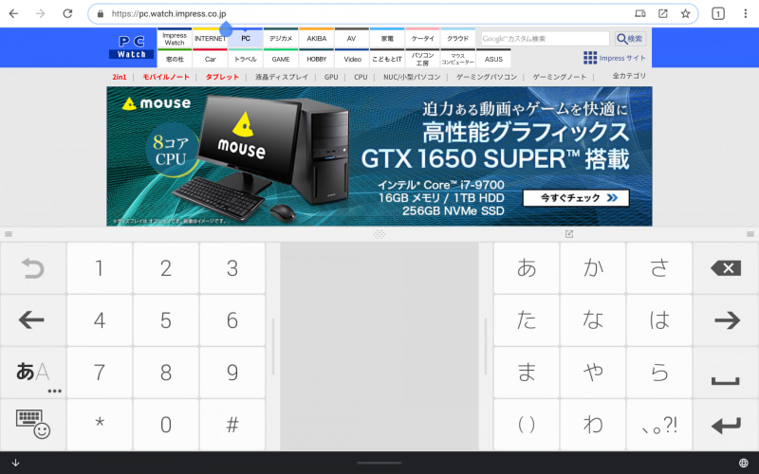Tap the keyboard backspace key
This screenshot has height=474, width=759.
click(x=726, y=268)
